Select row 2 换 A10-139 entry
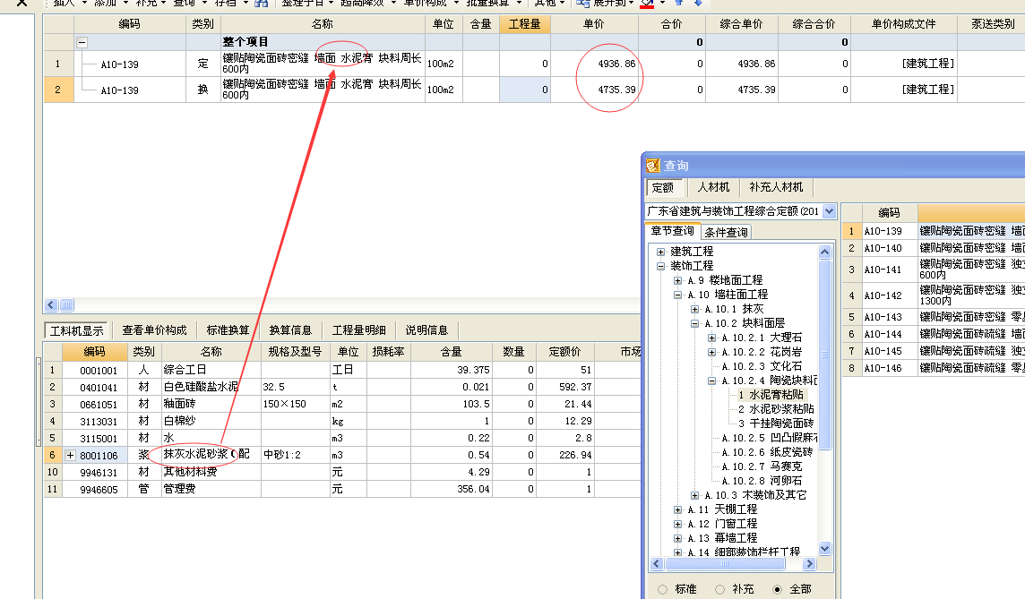The height and width of the screenshot is (599, 1025). (120, 90)
